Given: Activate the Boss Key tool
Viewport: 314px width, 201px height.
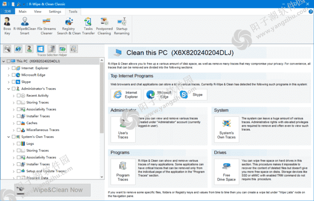Looking at the screenshot, I should pos(7,26).
